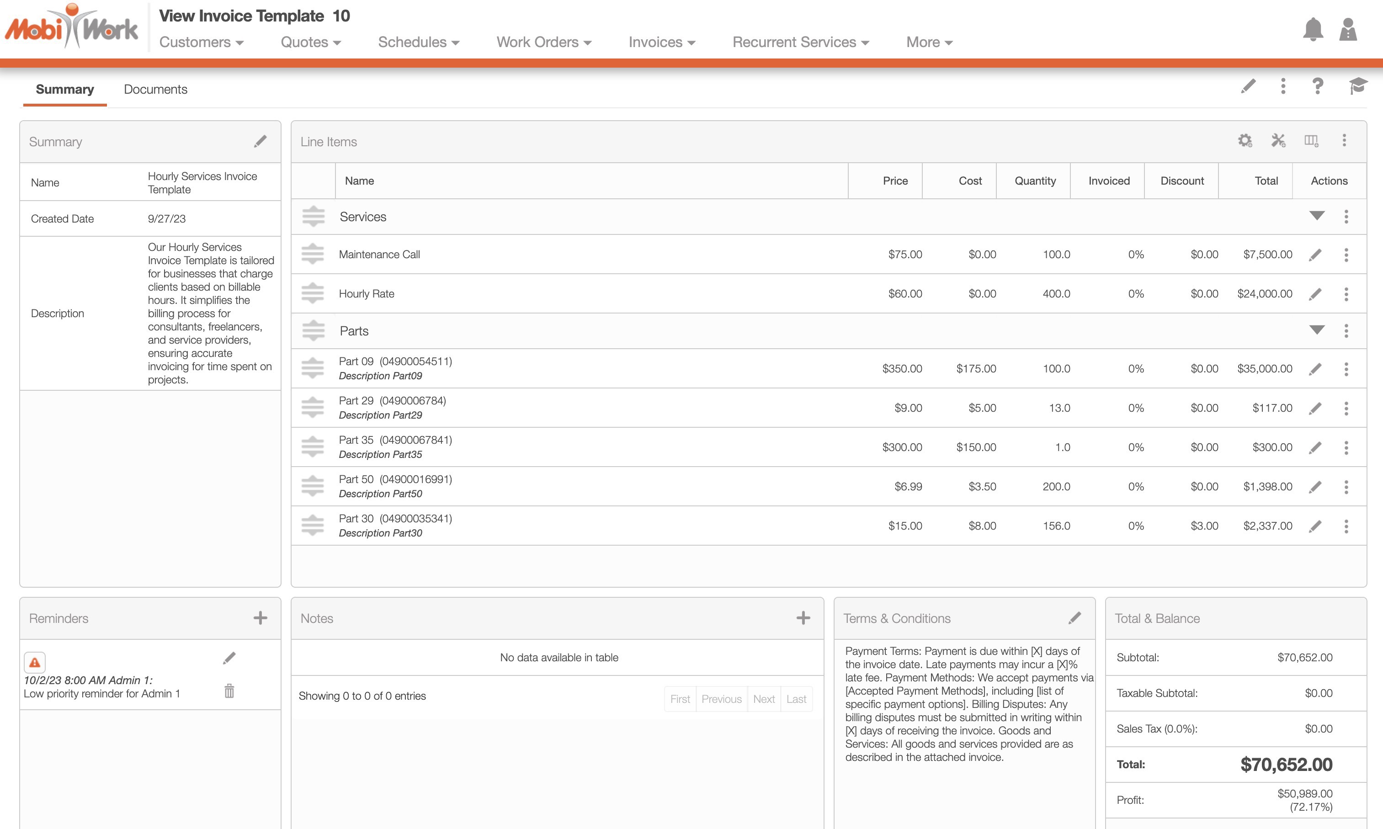
Task: Click the graduation cap training icon
Action: [x=1357, y=86]
